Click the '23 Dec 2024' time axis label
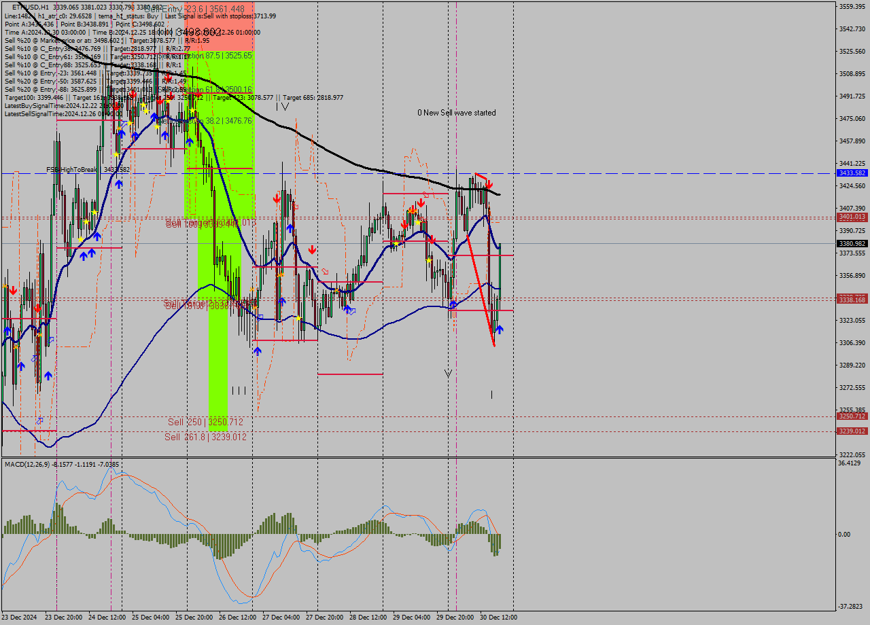 point(20,618)
